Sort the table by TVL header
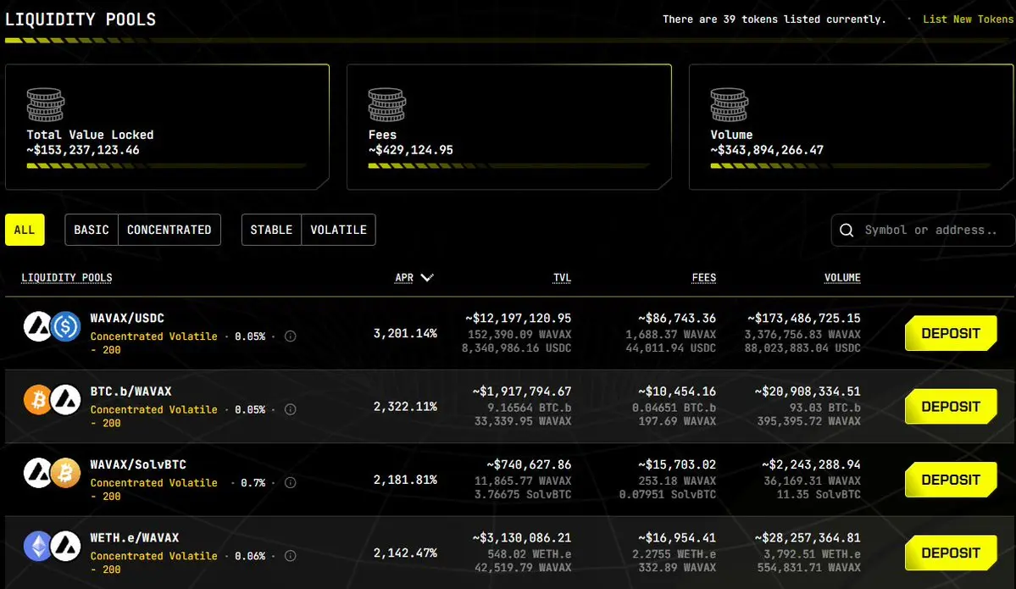 tap(562, 278)
